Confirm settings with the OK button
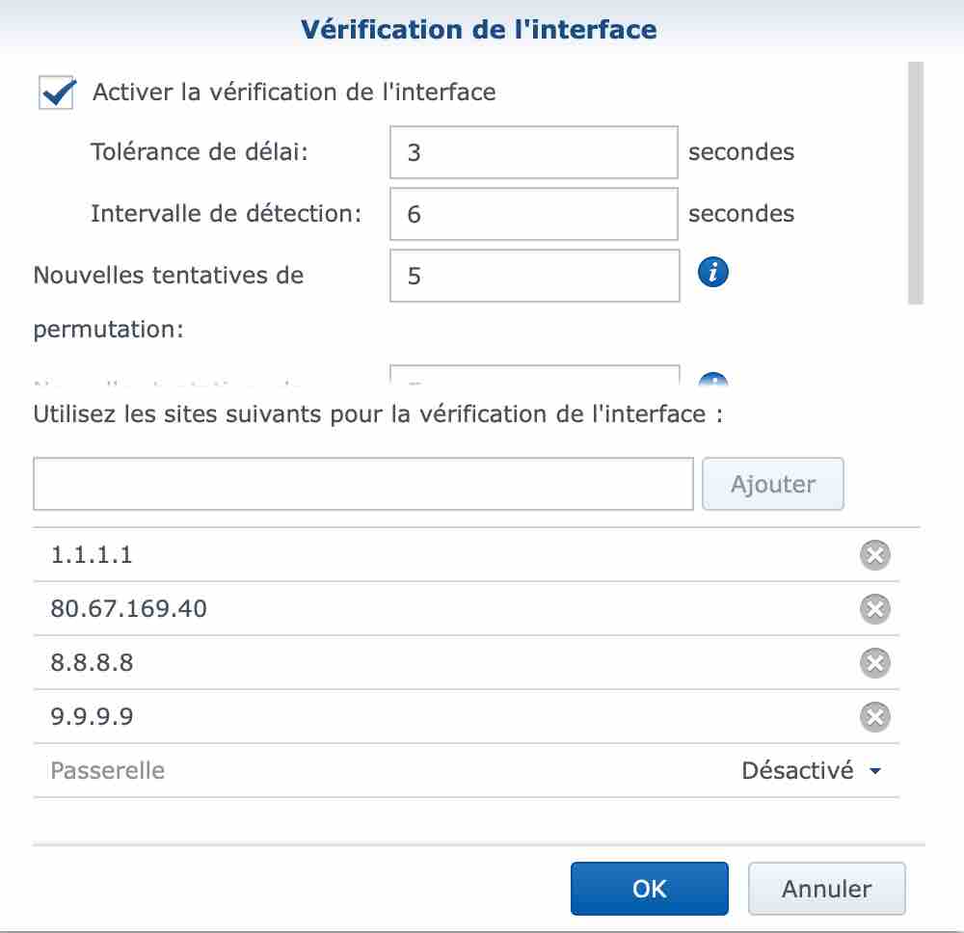The height and width of the screenshot is (933, 964). tap(649, 889)
